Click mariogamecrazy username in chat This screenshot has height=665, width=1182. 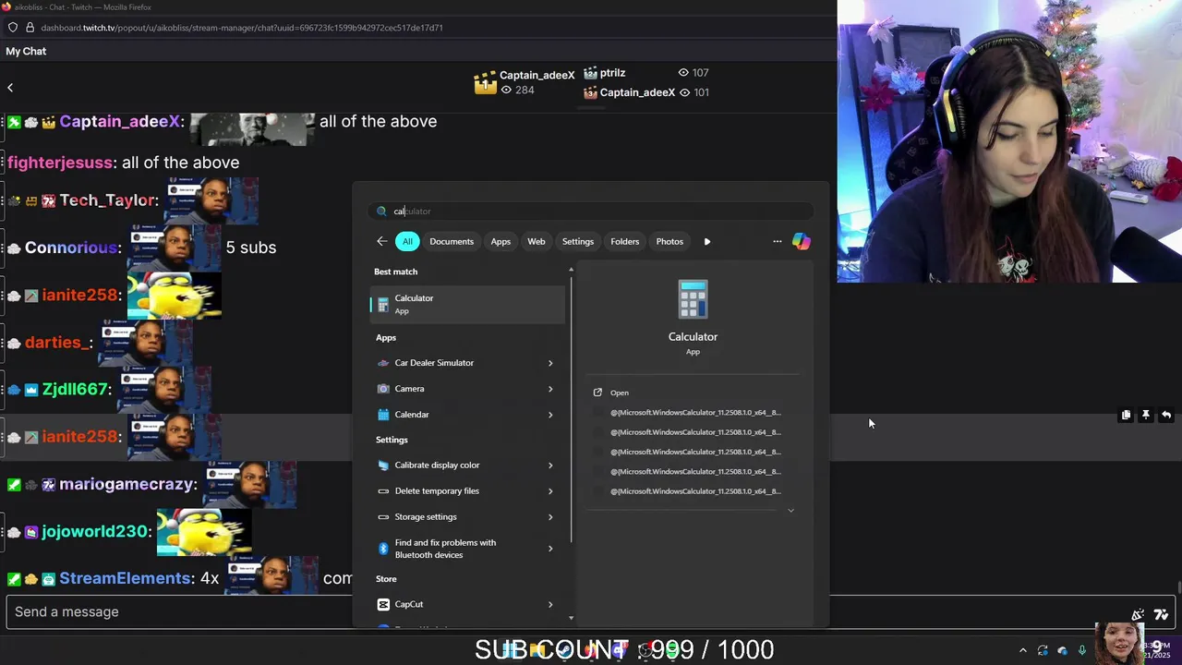[127, 484]
